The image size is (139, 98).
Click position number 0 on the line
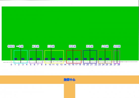click(x=11, y=65)
